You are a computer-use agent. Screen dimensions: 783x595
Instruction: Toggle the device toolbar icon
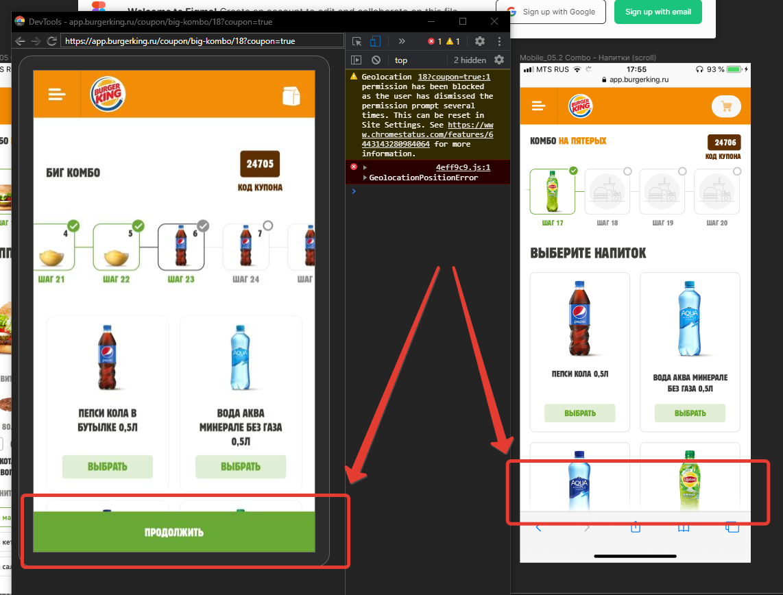click(x=376, y=41)
